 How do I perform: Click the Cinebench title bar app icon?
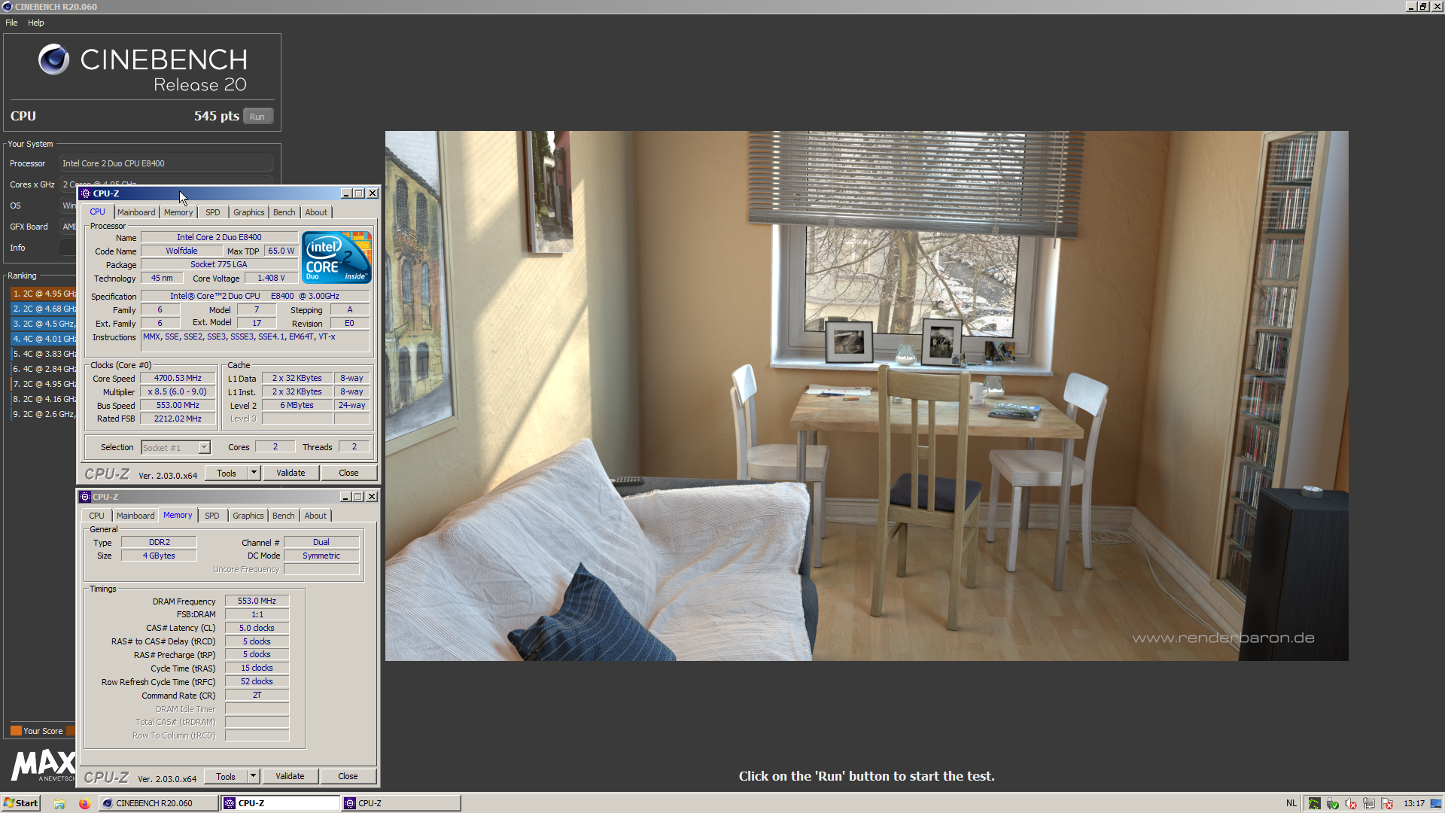click(x=8, y=7)
